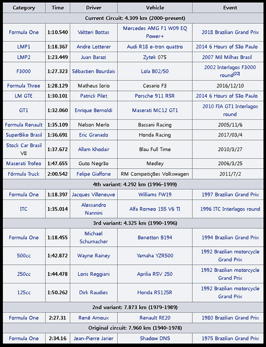This screenshot has height=347, width=266.
Task: Open the LMP1 category link
Action: point(24,47)
